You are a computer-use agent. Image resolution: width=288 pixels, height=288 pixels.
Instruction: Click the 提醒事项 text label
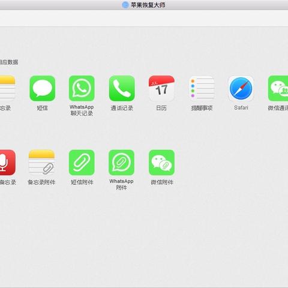point(202,108)
